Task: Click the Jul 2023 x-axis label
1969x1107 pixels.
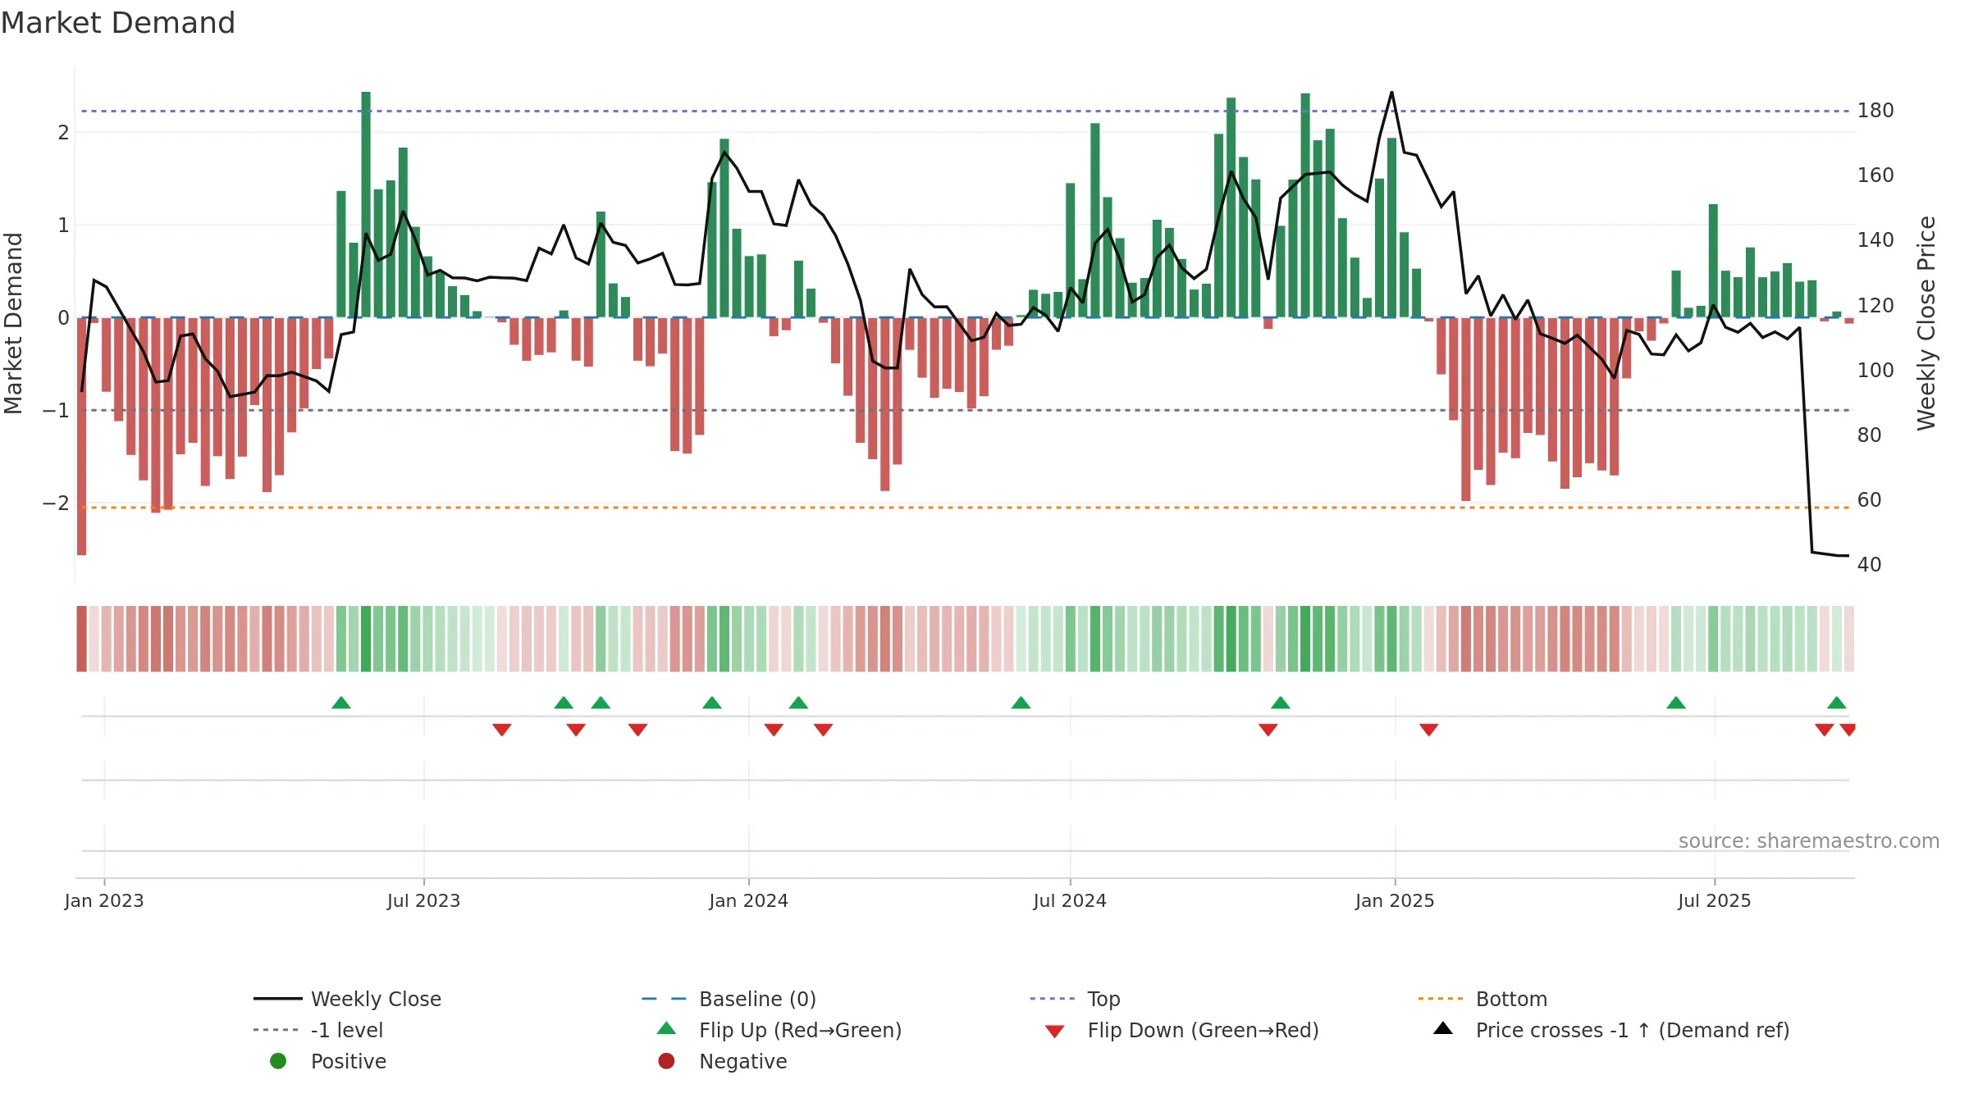Action: pos(423,901)
